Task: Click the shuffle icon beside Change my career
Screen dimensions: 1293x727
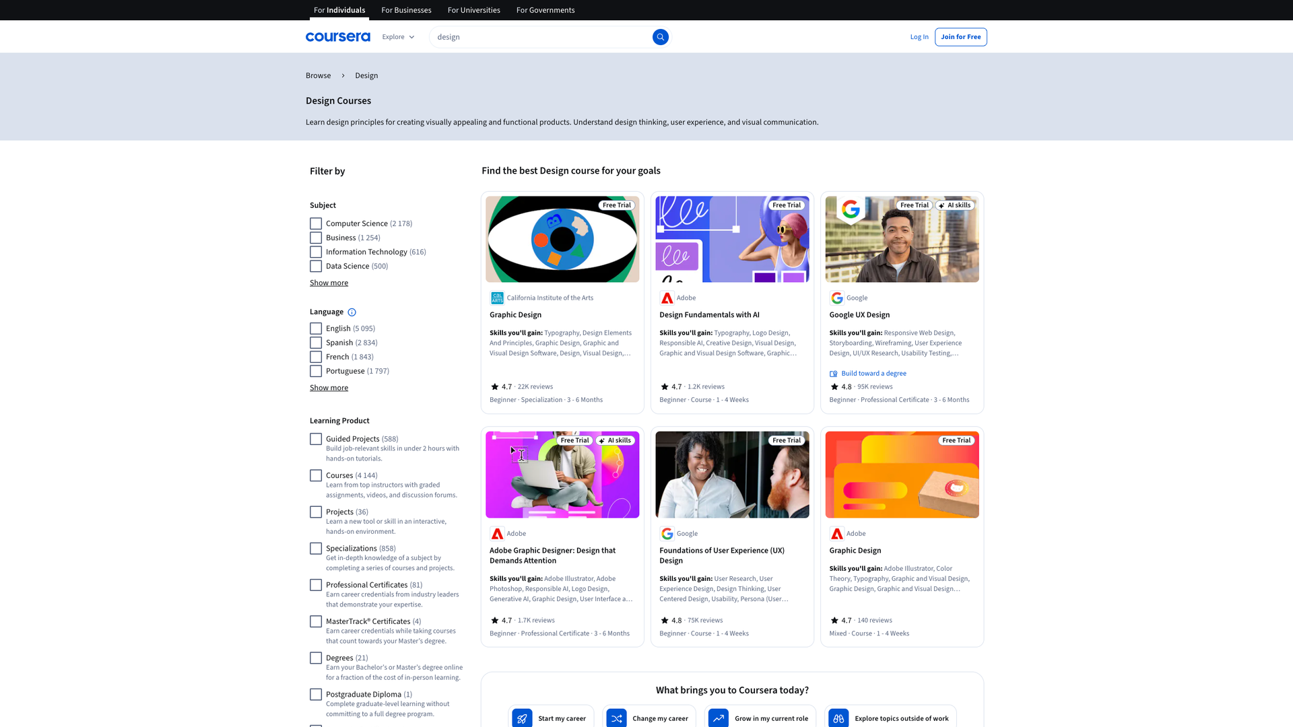Action: coord(616,718)
